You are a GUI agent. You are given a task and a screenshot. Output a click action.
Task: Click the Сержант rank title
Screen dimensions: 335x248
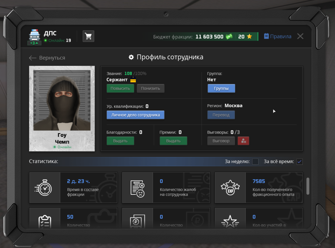click(117, 80)
